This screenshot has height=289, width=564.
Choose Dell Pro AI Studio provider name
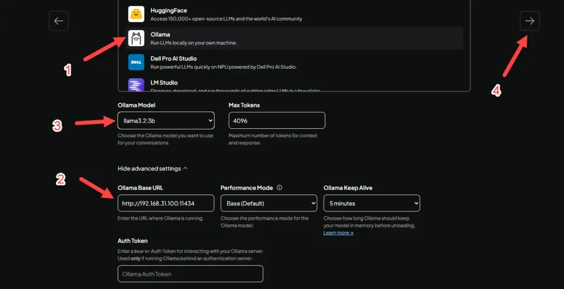click(173, 58)
